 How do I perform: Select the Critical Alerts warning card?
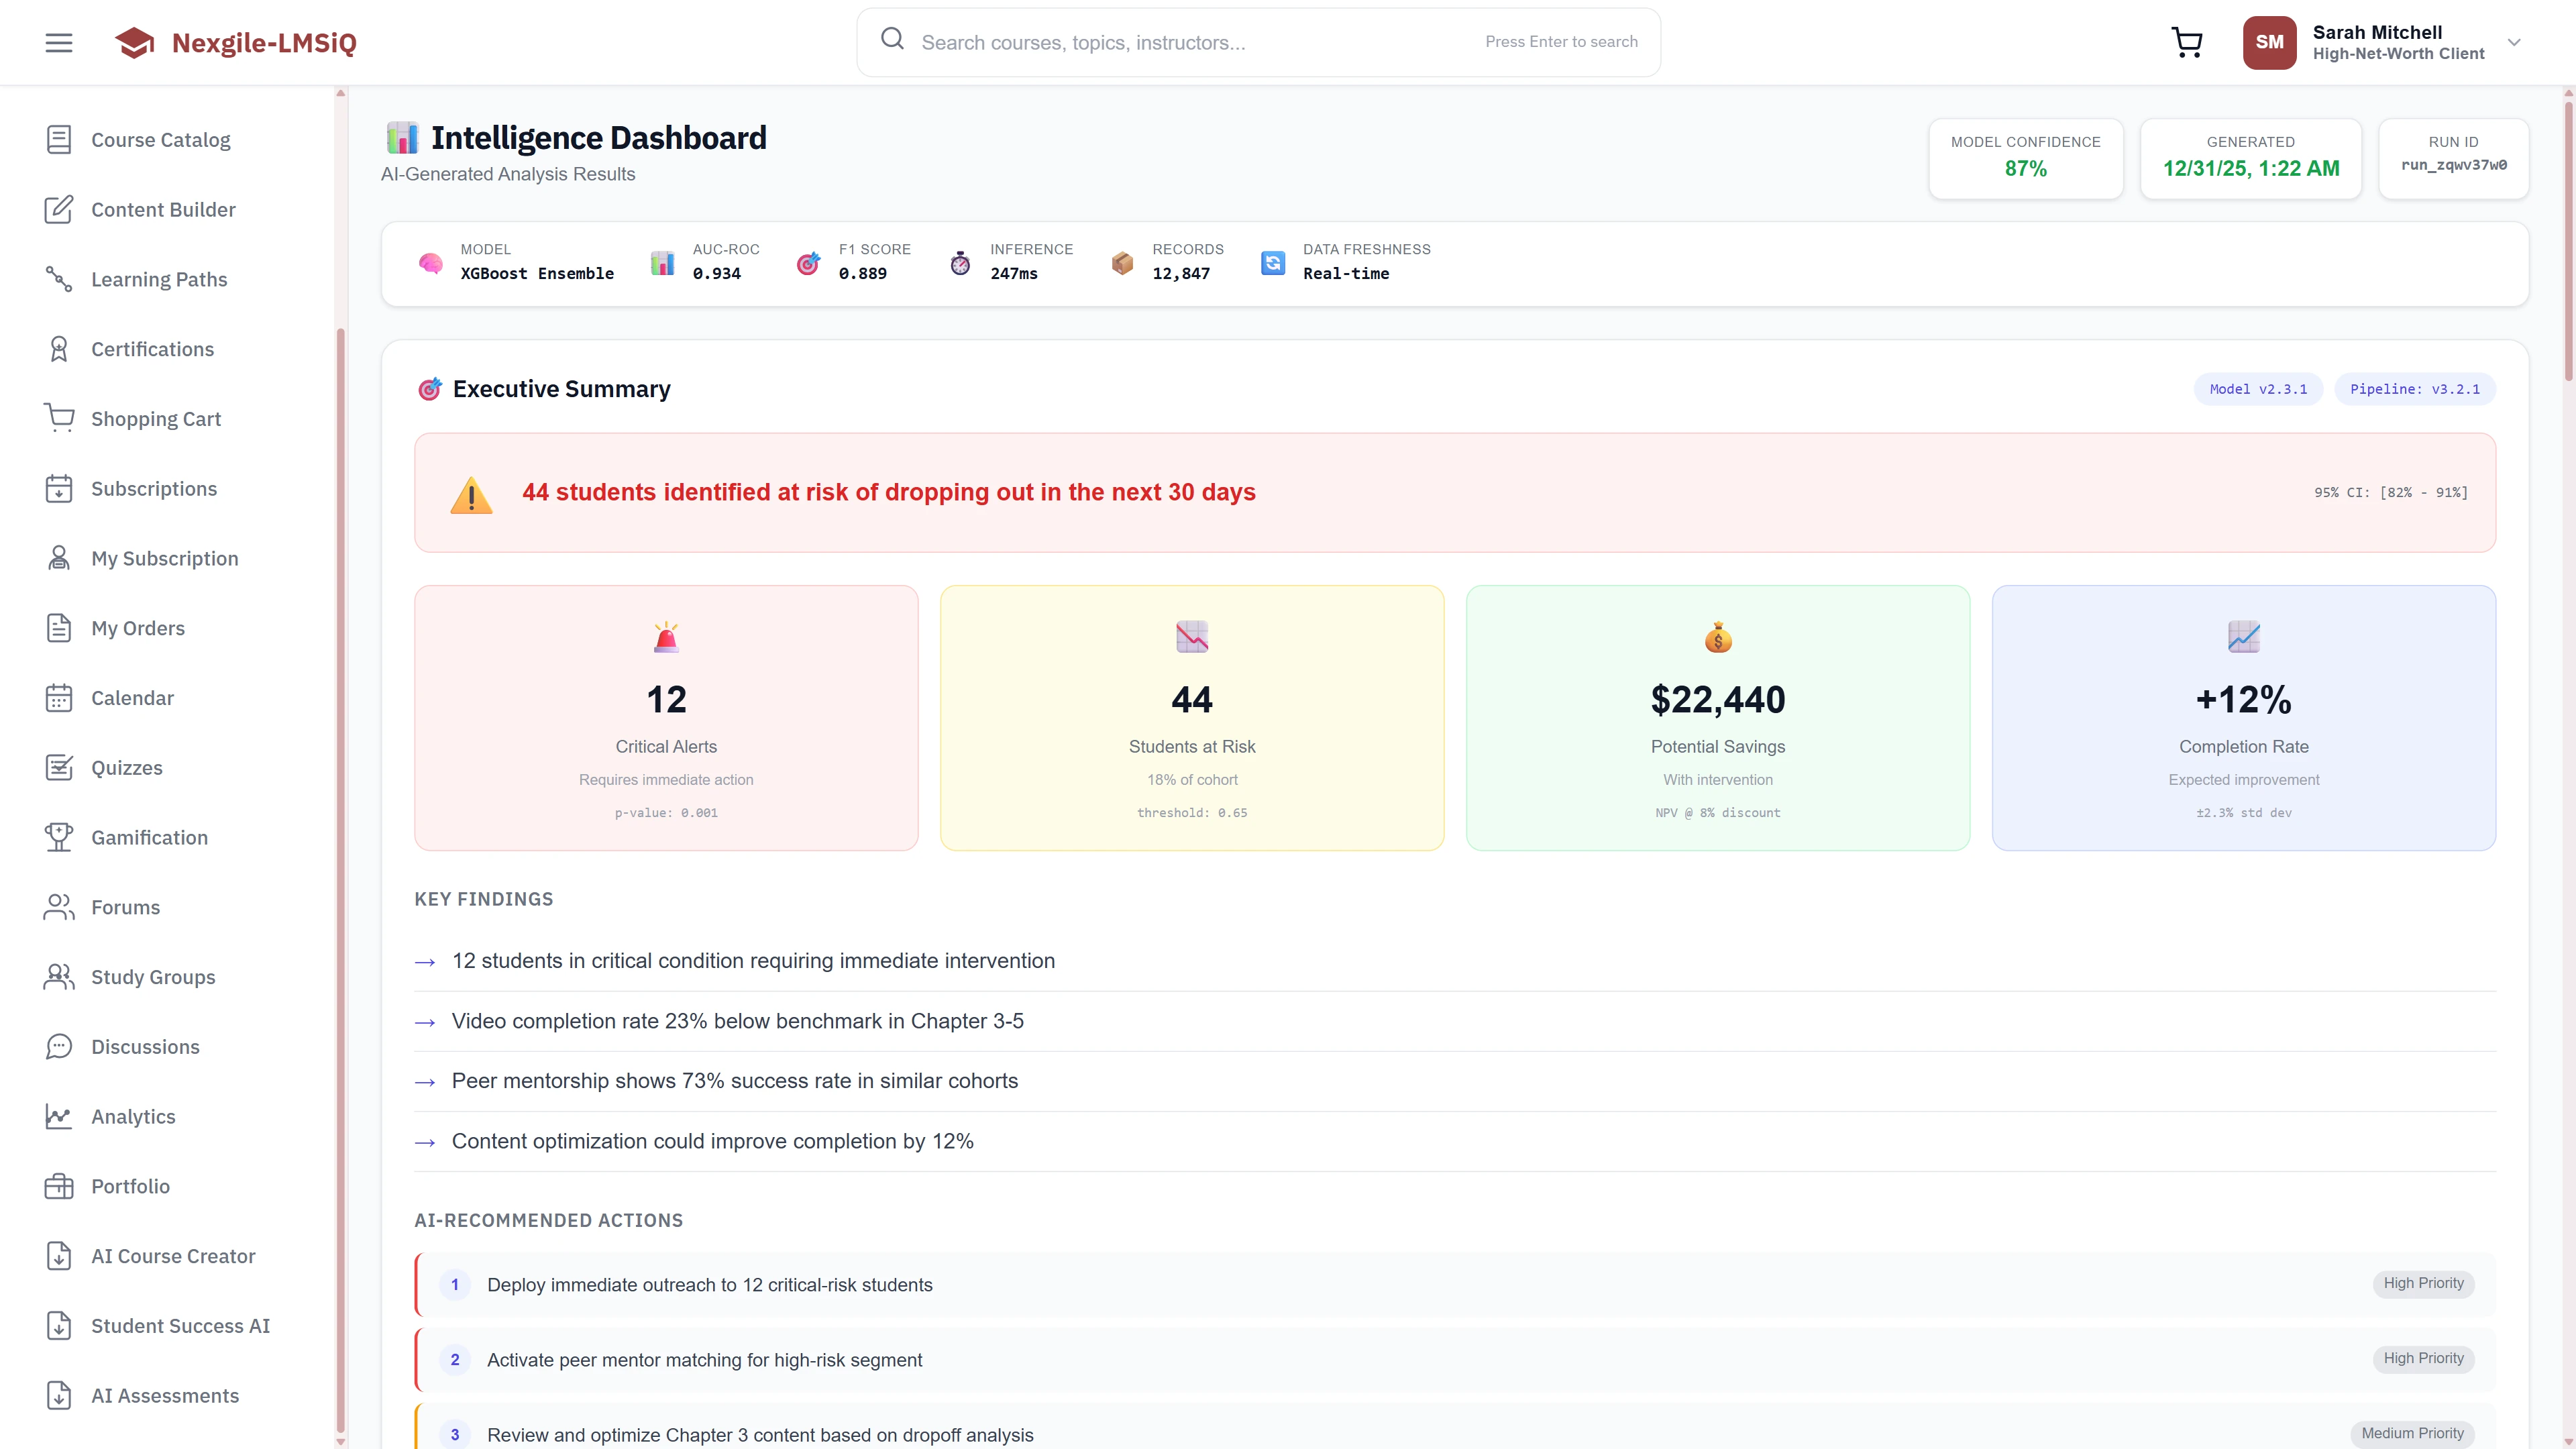(x=665, y=718)
